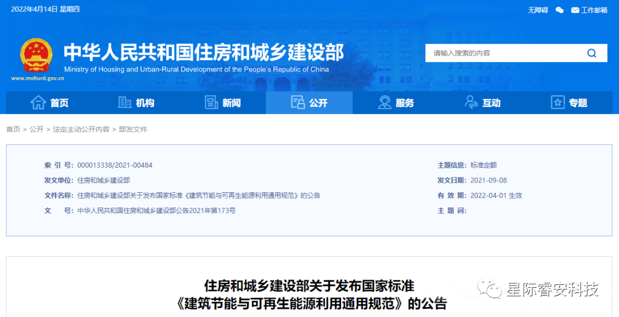Click the announcement heading 住房和城乡建设部关于发布国家标准
This screenshot has height=317, width=619.
pos(309,286)
